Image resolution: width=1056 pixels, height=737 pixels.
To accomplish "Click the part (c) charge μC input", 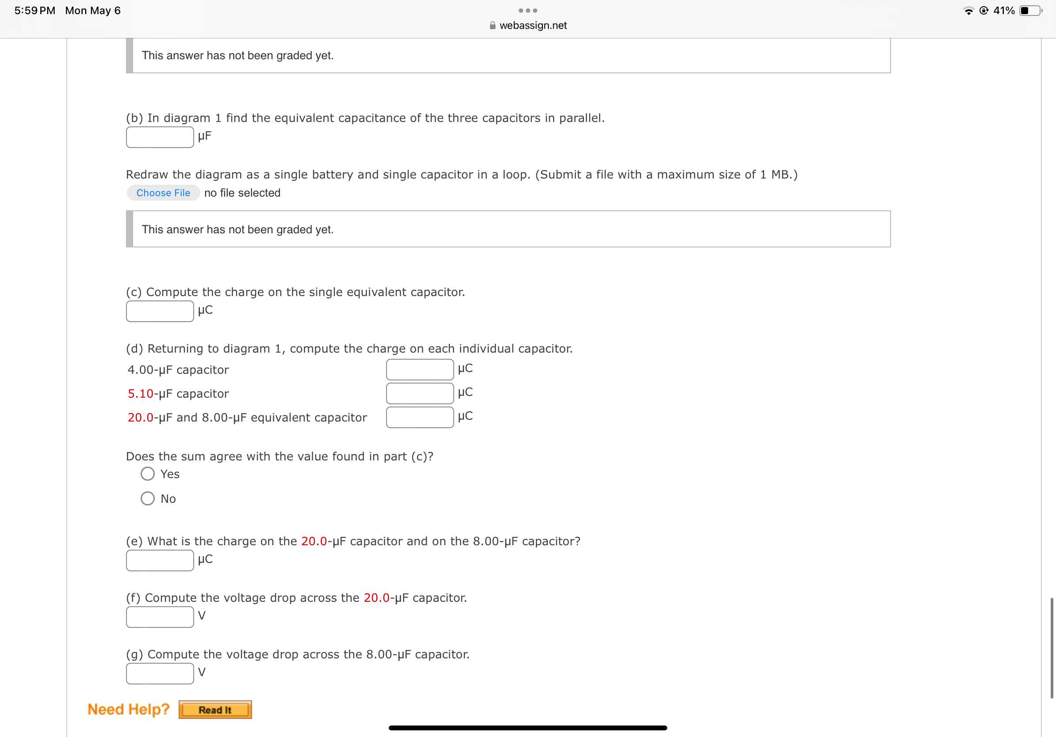I will click(160, 312).
